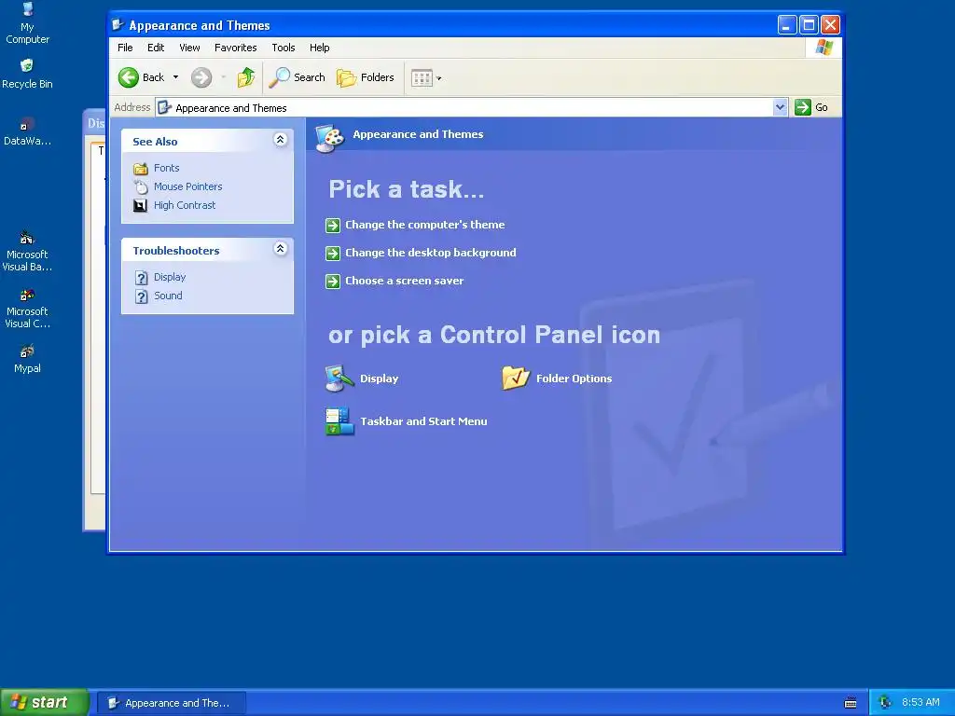Viewport: 955px width, 716px height.
Task: Bring the background Dis... window forward
Action: (x=95, y=124)
